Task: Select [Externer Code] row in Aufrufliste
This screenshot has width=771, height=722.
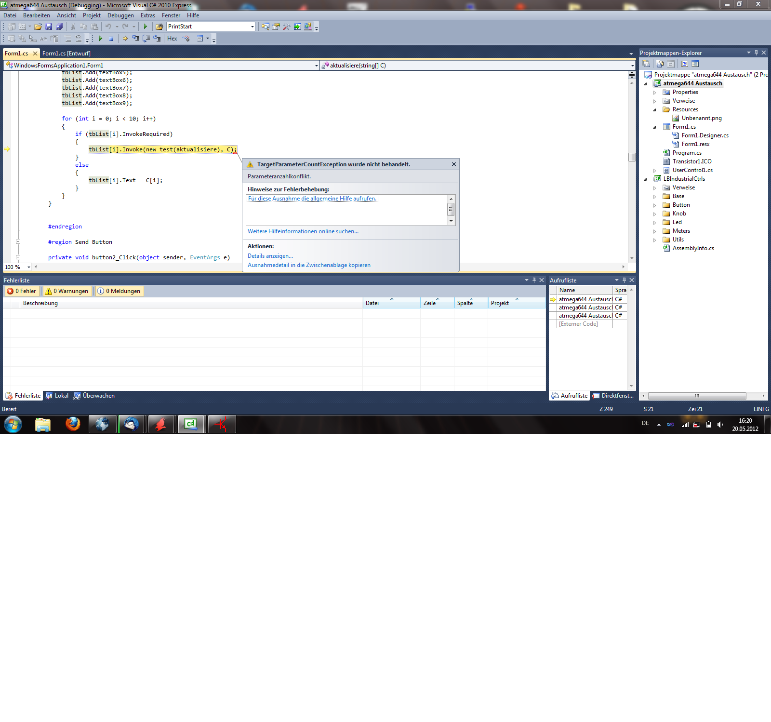Action: point(588,324)
